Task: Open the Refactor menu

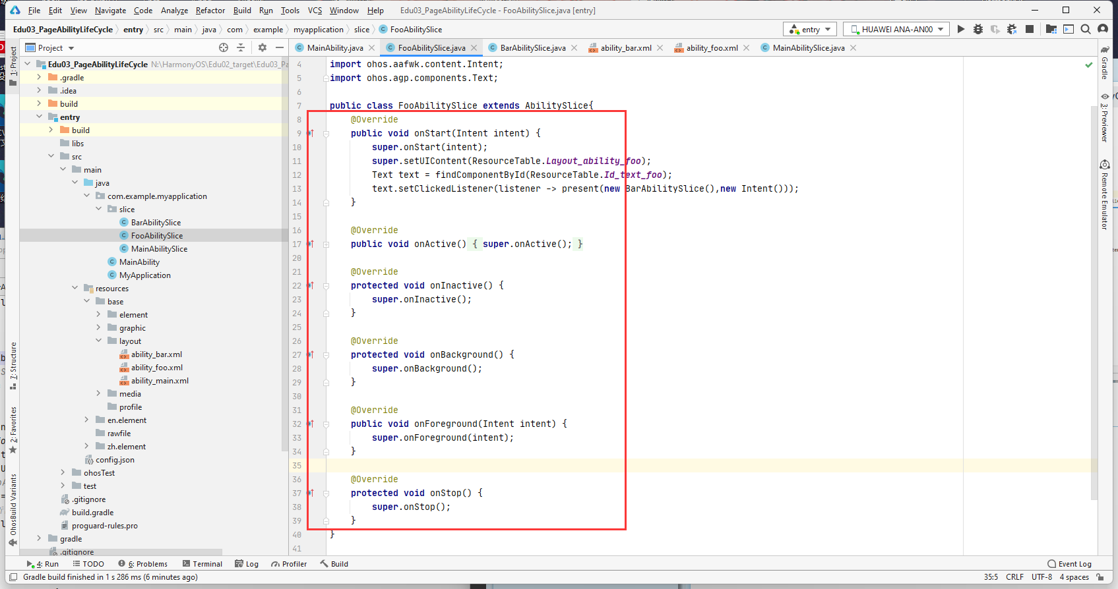Action: coord(210,10)
